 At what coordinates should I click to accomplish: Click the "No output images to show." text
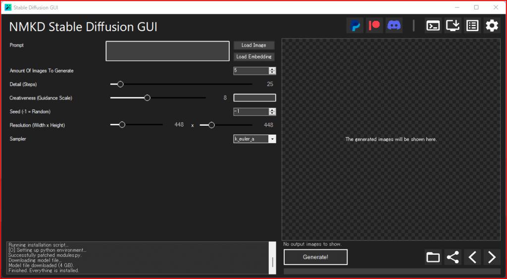pos(312,244)
